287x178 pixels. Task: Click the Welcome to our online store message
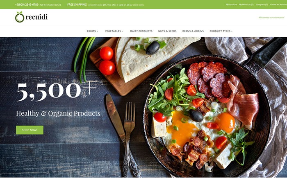271,18
